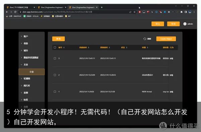Click the lock icon in address bar
The height and width of the screenshot is (132, 201).
click(x=20, y=12)
